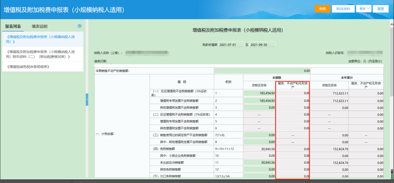Switch to the 填表说明 tab
Viewport: 394px width, 183px height.
pyautogui.click(x=39, y=27)
